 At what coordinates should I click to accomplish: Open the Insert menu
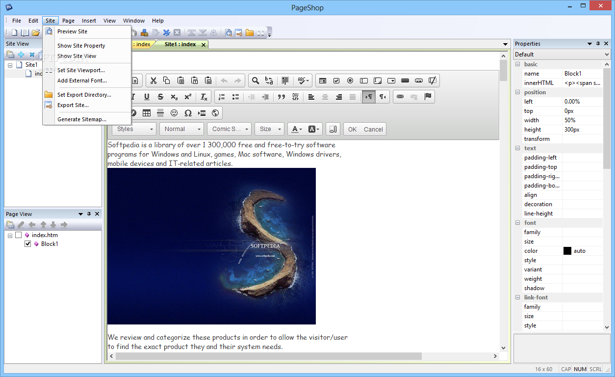[x=89, y=21]
